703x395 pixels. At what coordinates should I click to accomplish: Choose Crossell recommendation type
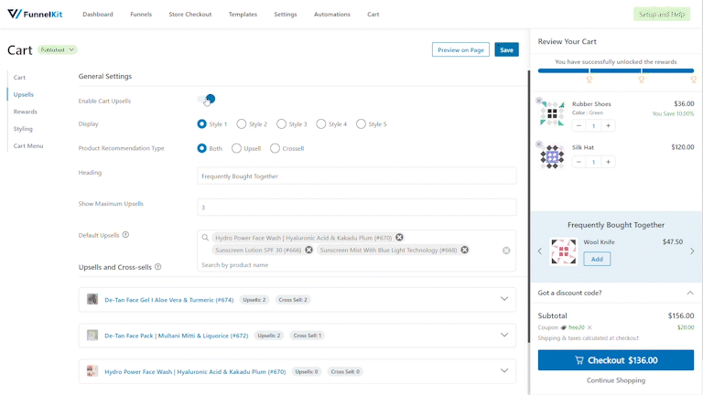coord(276,148)
